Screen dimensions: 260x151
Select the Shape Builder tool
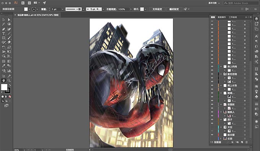(x=3, y=56)
